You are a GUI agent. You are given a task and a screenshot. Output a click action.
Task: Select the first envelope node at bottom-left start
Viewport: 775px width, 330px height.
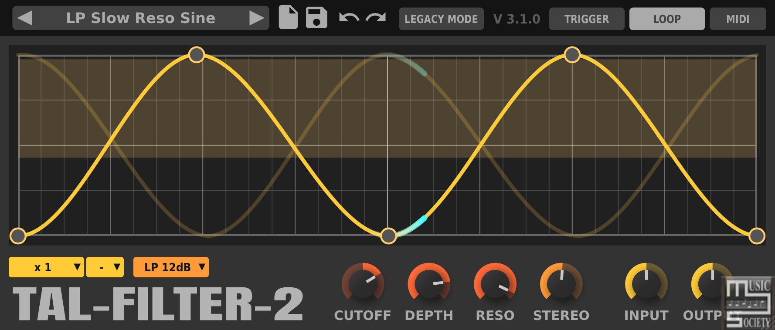(18, 236)
